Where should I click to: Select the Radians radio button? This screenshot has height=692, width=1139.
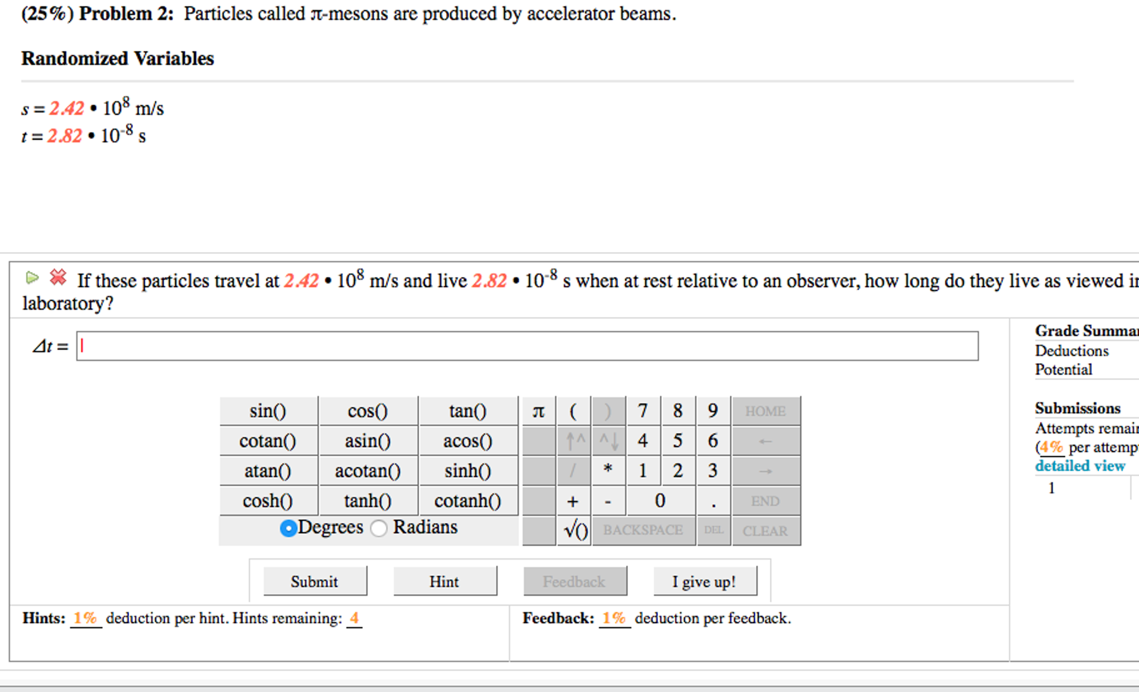coord(379,528)
